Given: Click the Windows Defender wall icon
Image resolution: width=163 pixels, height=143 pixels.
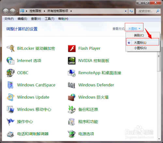Looking at the screenshot, I should point(71,85).
